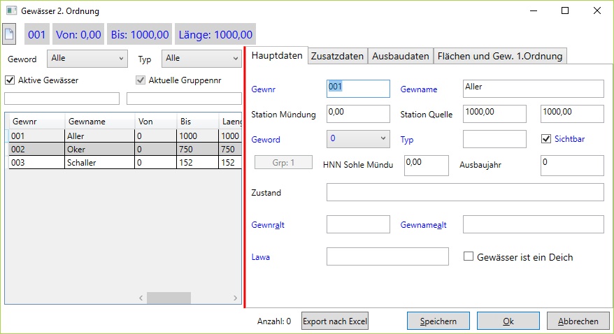The width and height of the screenshot is (614, 334).
Task: Click the app icon in title bar
Action: 11,11
